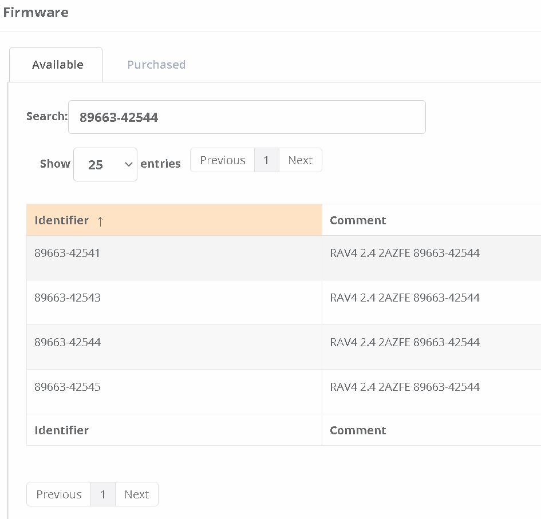
Task: Click the top Next pagination button
Action: pos(300,160)
